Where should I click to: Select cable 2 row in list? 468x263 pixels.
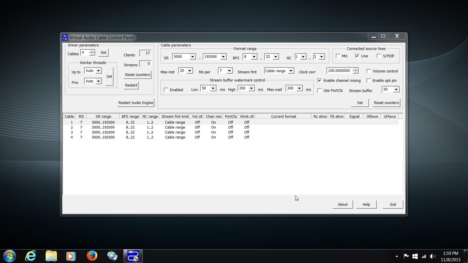231,127
